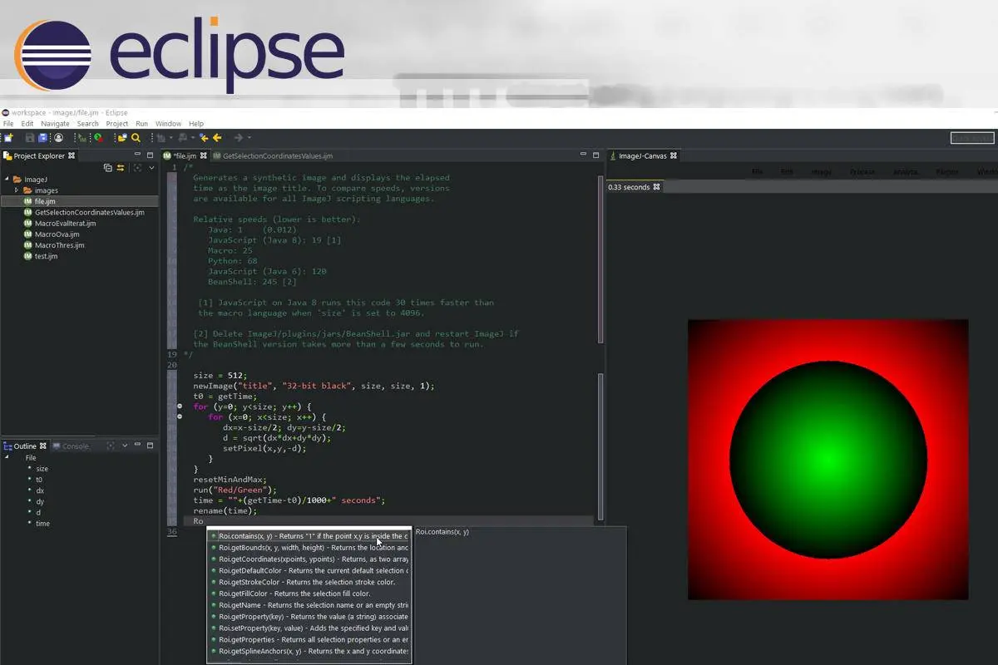Collapse the outer for-loop fold marker

tap(180, 406)
